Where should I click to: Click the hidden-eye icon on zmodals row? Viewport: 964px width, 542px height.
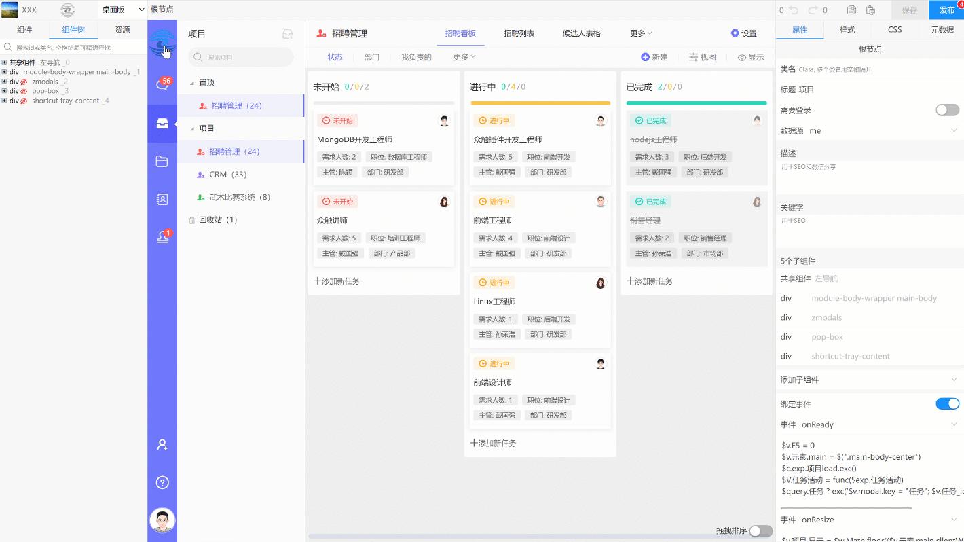[24, 82]
